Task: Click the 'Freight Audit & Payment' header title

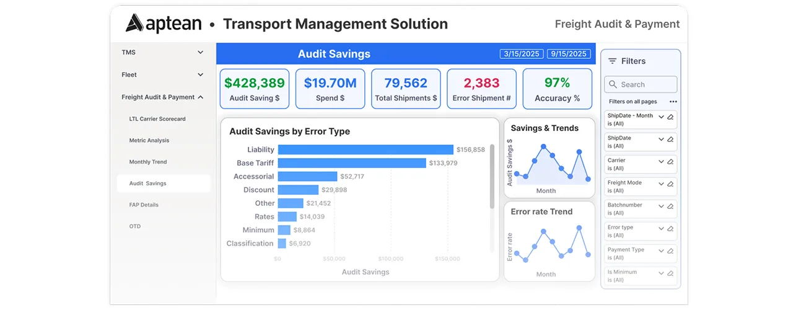Action: pyautogui.click(x=617, y=24)
